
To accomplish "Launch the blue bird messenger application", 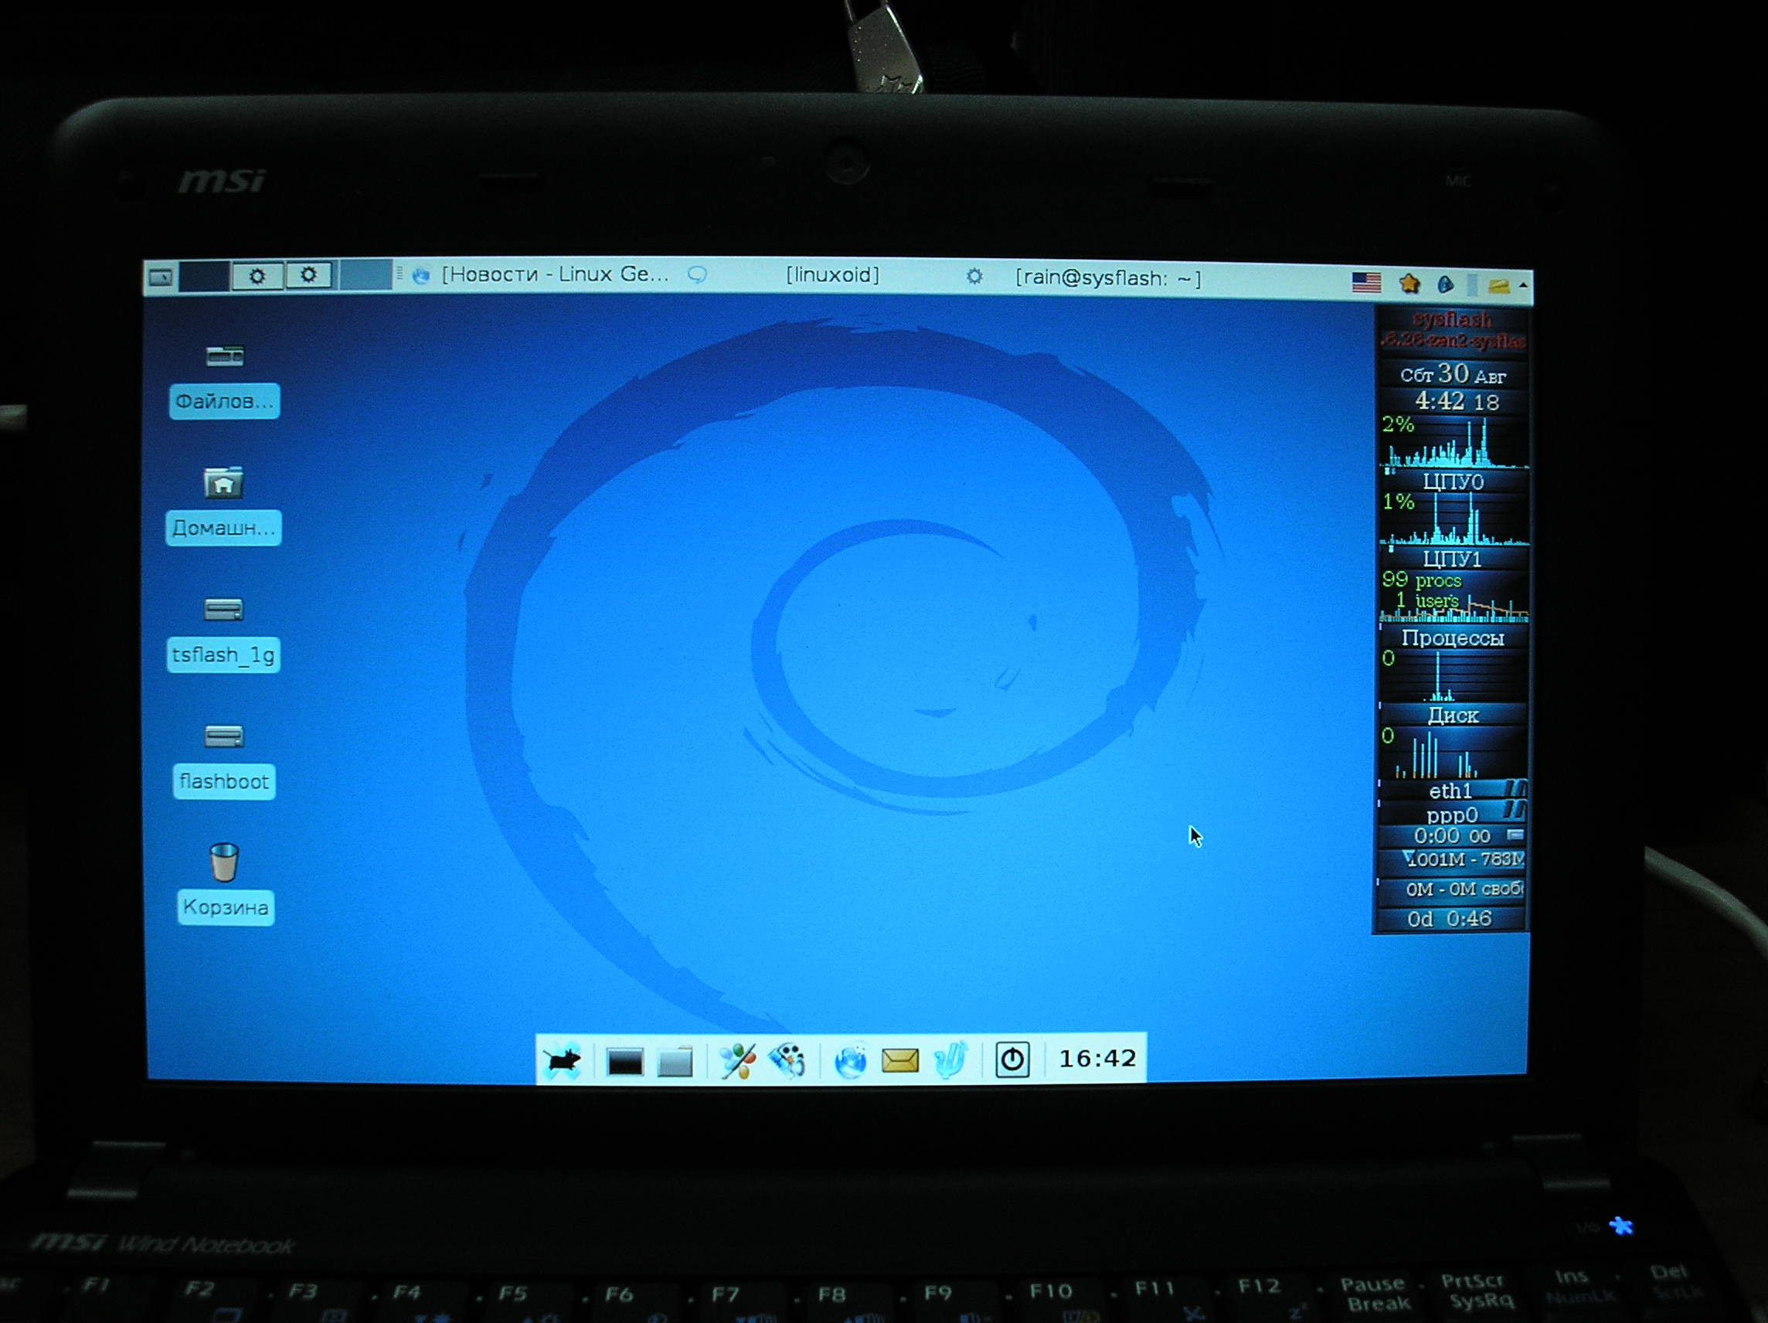I will pos(950,1060).
